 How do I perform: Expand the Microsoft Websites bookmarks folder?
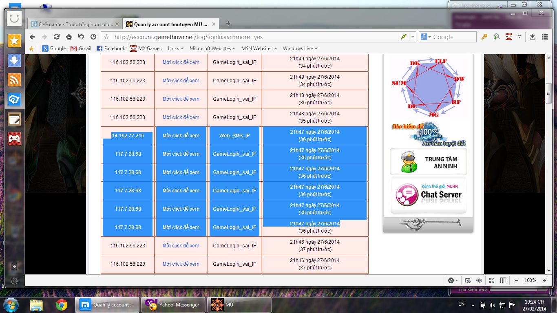[212, 48]
